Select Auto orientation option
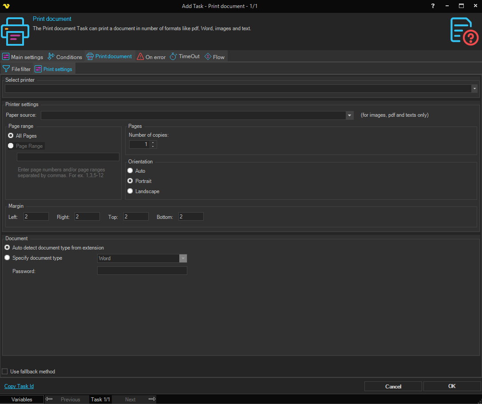The width and height of the screenshot is (482, 404). click(130, 171)
